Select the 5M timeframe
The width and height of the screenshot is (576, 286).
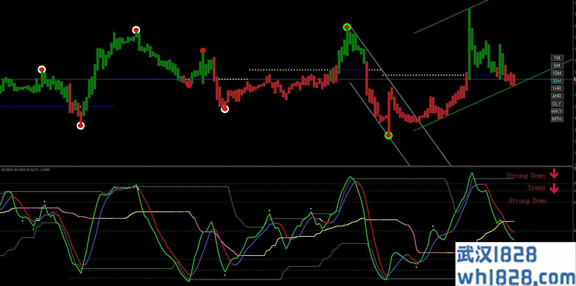[x=557, y=66]
